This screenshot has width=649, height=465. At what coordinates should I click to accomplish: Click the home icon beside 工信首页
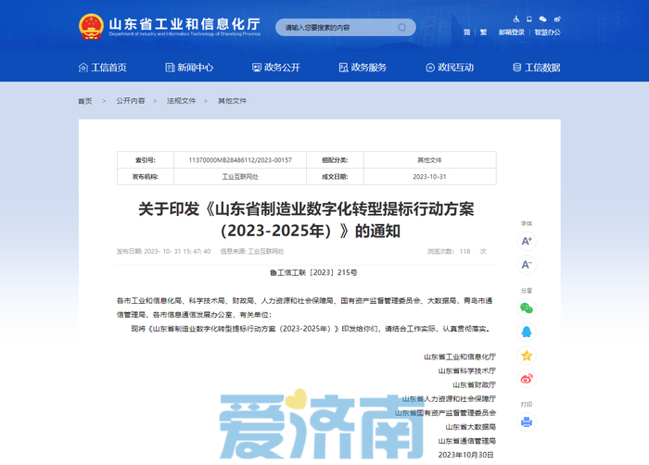click(x=83, y=68)
